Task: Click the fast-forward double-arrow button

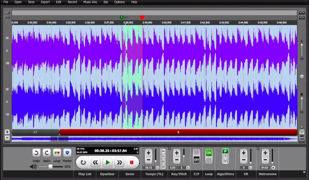Action: (x=119, y=163)
